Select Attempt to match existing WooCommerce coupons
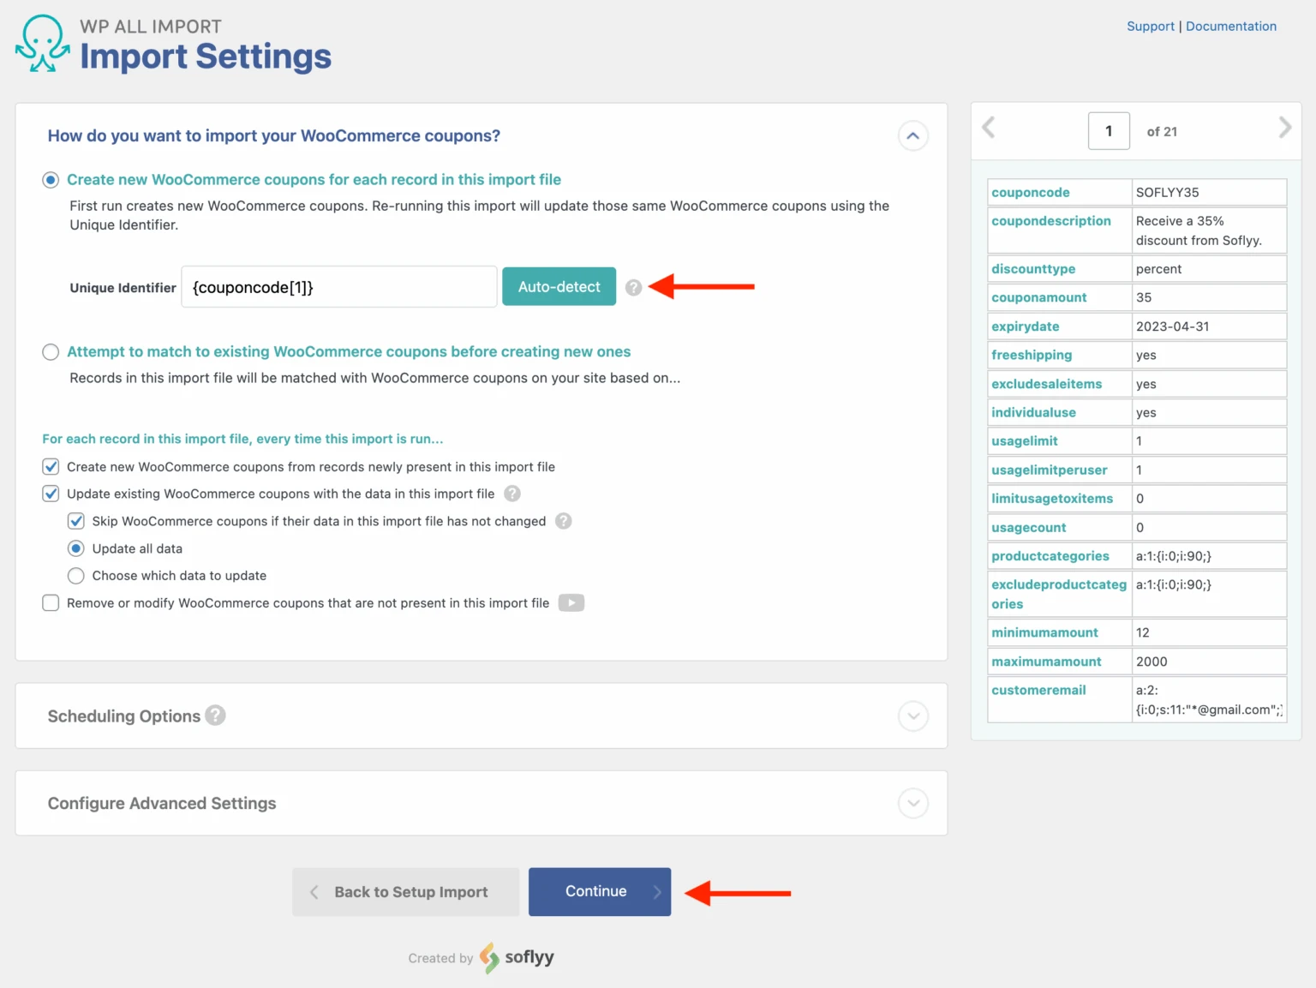Image resolution: width=1316 pixels, height=988 pixels. tap(51, 352)
